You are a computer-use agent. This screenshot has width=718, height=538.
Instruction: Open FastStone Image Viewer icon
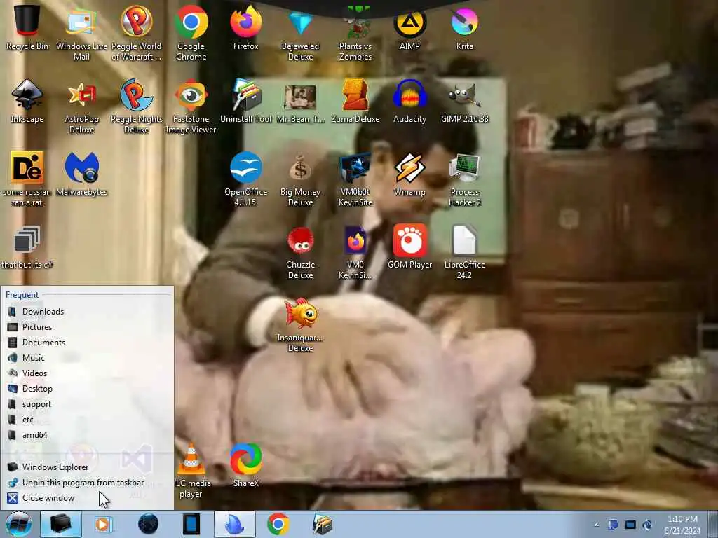tap(191, 106)
